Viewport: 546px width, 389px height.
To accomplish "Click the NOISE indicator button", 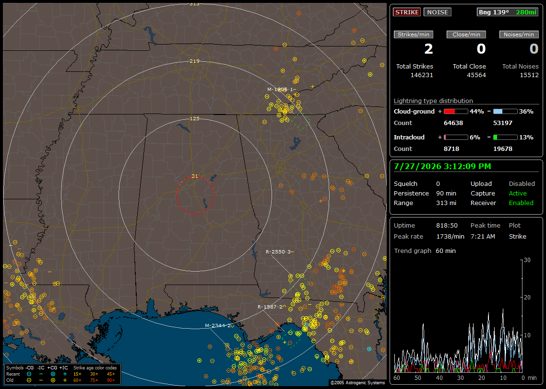I will 438,12.
